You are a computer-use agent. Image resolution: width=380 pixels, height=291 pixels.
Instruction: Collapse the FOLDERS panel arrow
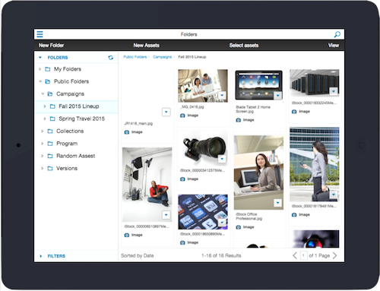click(x=40, y=58)
